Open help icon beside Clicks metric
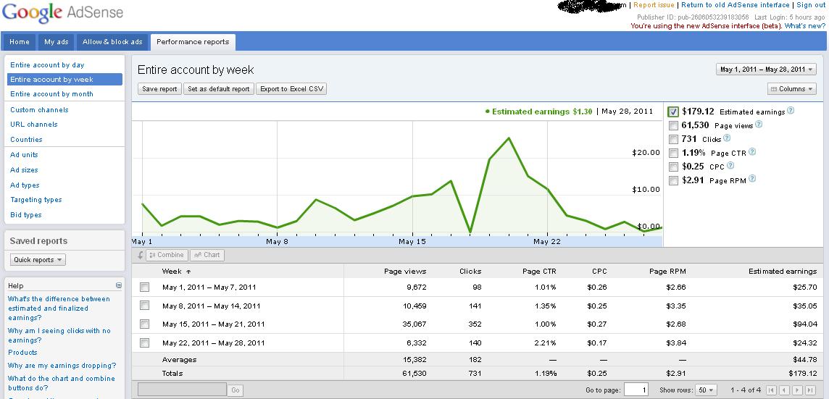 pos(726,138)
